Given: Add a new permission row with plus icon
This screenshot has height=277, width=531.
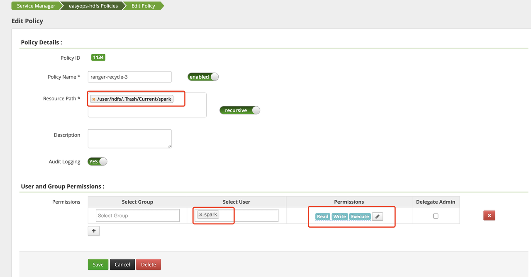Looking at the screenshot, I should click(x=93, y=231).
